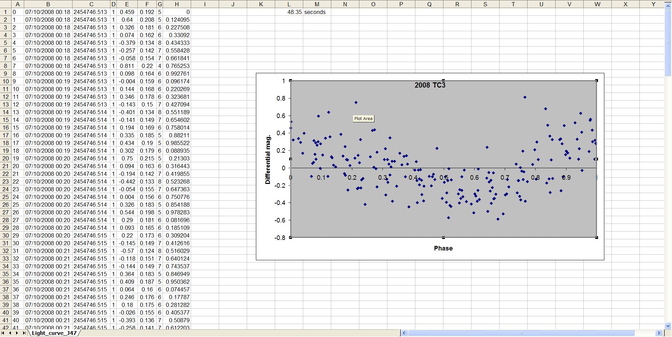Click cell with value 0.992761
This screenshot has height=337, width=672.
177,74
